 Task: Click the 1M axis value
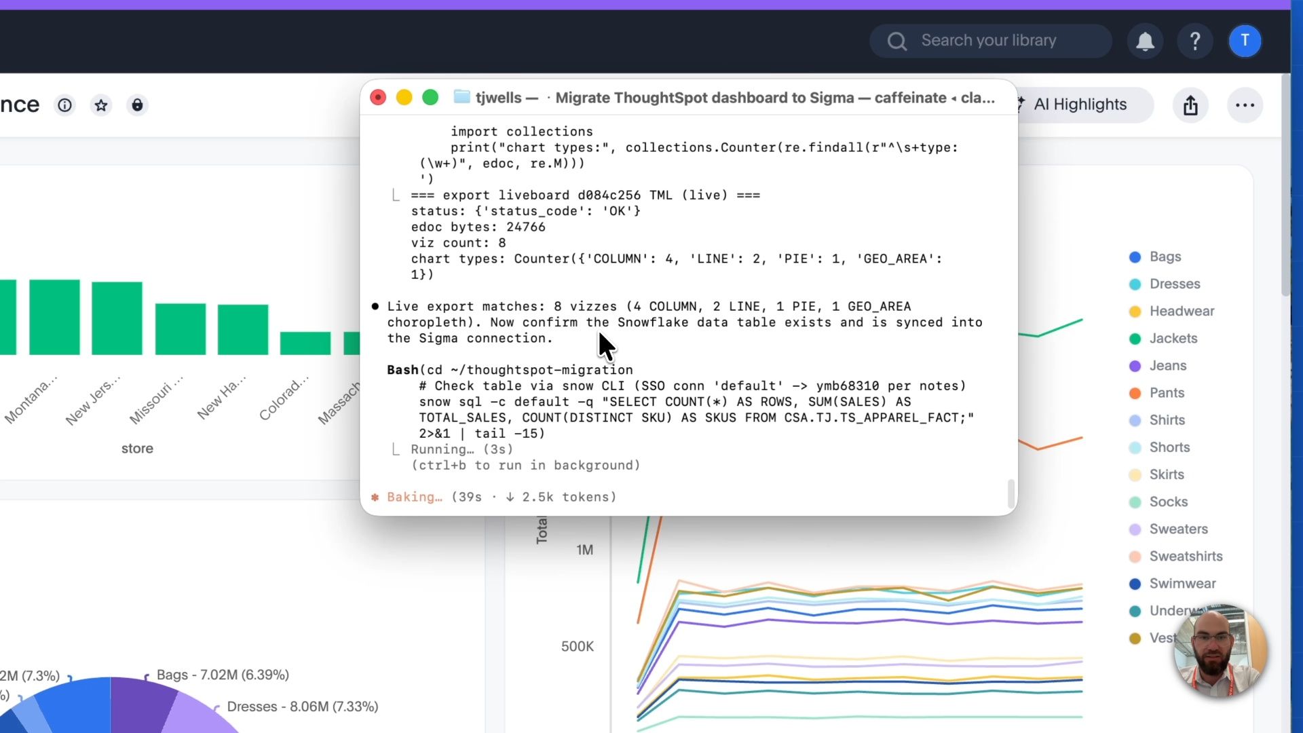click(584, 550)
